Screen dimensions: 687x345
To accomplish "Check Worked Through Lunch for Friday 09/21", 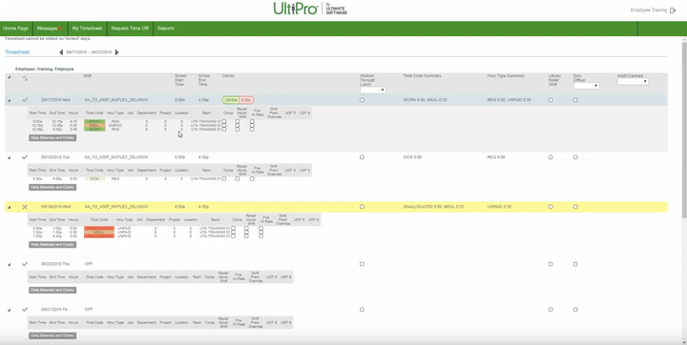I will [362, 310].
